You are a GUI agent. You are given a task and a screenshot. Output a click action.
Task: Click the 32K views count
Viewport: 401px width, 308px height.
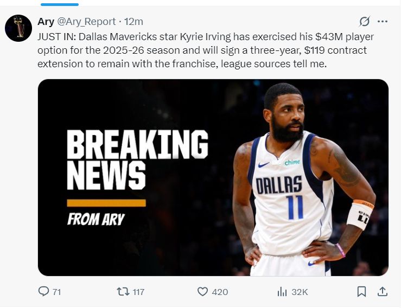coord(300,292)
